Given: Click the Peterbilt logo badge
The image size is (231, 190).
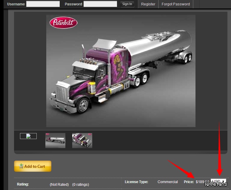Looking at the screenshot, I should (64, 23).
